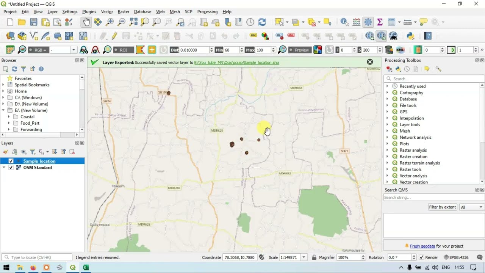Viewport: 485px width, 273px height.
Task: Click the Search QMS string field
Action: coord(434,198)
